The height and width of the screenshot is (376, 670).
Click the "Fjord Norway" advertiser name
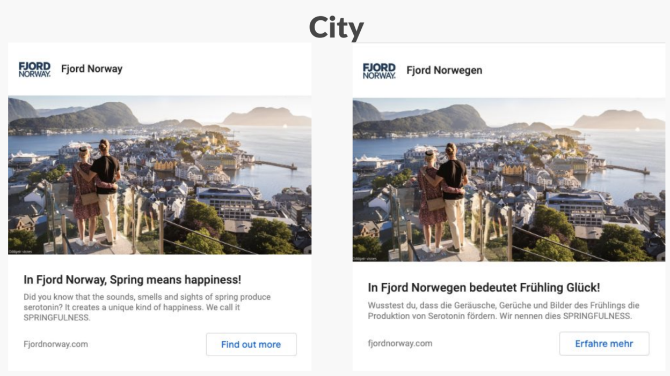(92, 69)
